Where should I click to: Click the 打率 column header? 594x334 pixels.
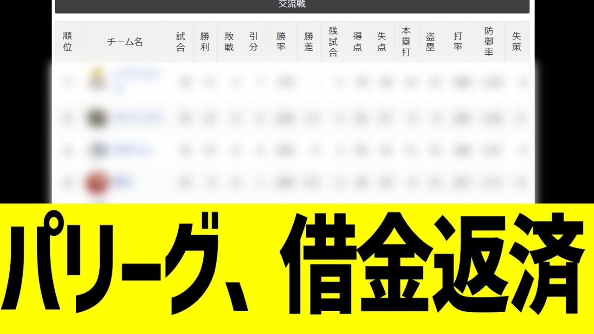458,42
